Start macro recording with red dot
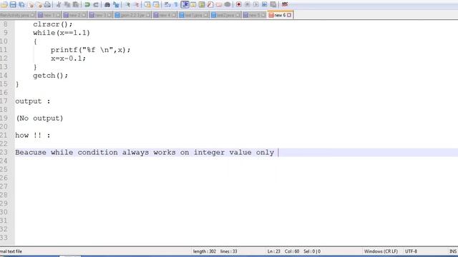 tap(238, 5)
